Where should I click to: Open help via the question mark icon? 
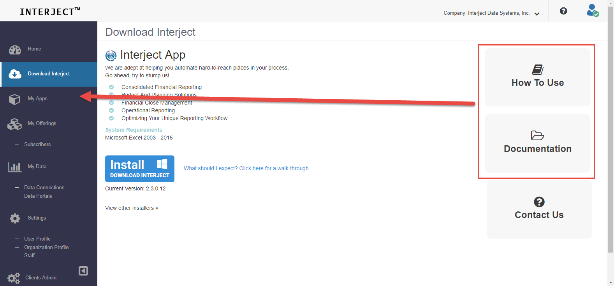coord(563,11)
